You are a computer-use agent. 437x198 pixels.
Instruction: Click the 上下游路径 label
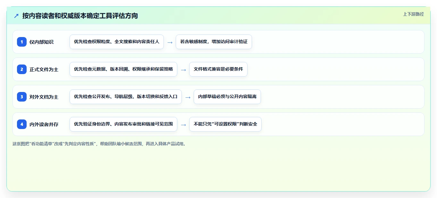[x=413, y=14]
